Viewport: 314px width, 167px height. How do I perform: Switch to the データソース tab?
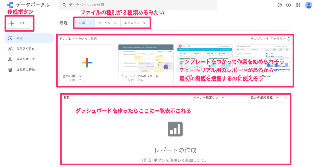[108, 23]
